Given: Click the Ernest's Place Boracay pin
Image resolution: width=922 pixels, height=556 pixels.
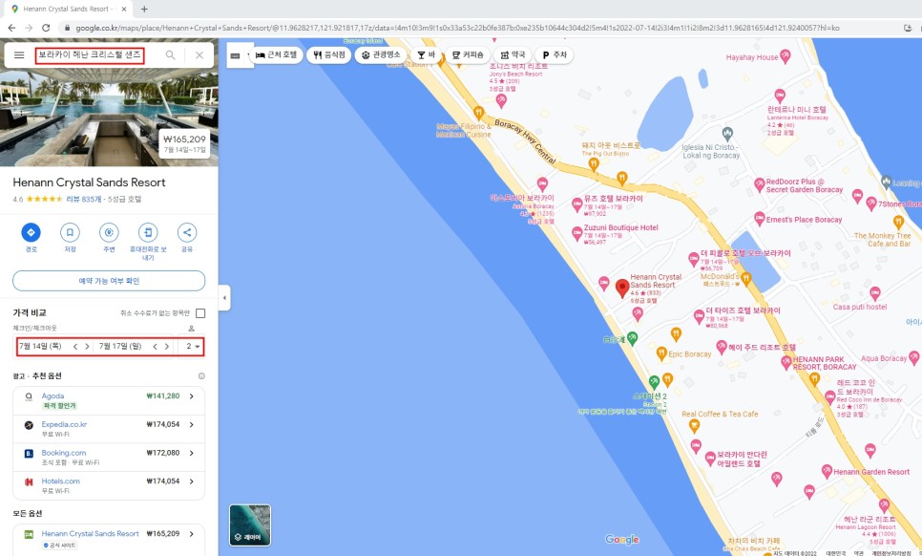Looking at the screenshot, I should click(x=759, y=218).
